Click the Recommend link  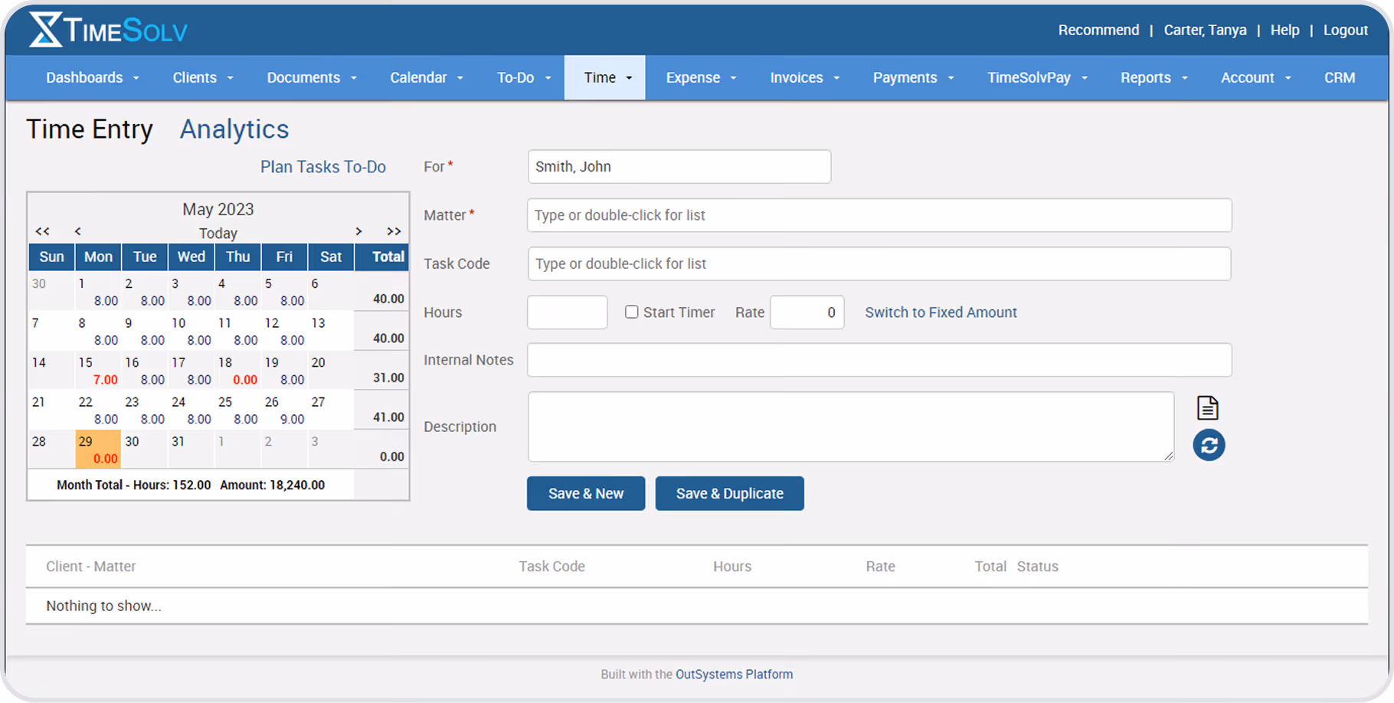click(1098, 30)
